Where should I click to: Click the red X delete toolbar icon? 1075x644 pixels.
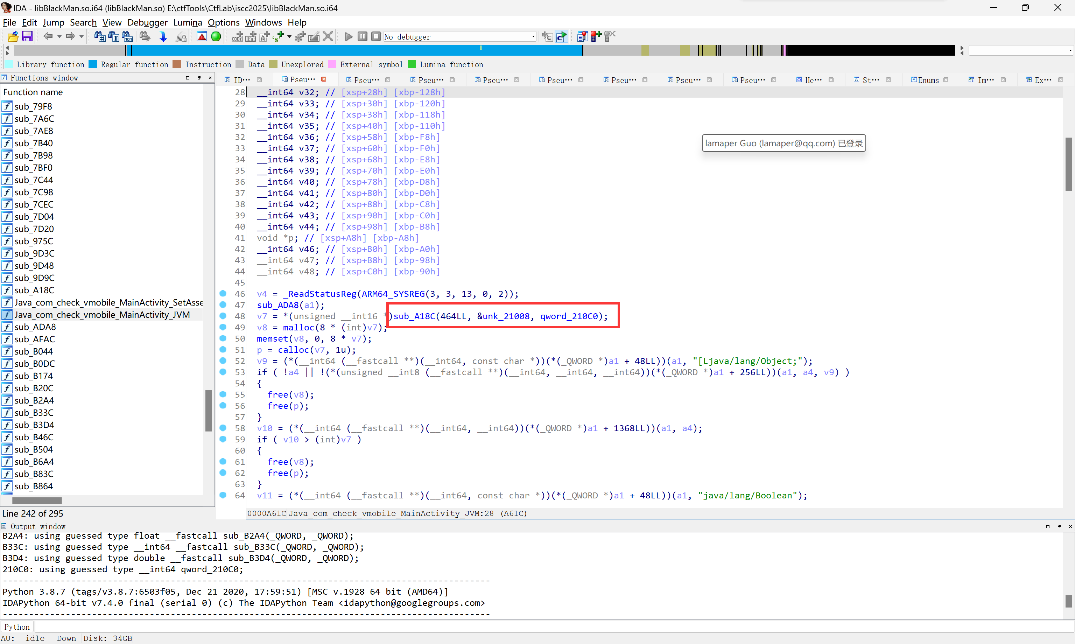click(x=328, y=37)
